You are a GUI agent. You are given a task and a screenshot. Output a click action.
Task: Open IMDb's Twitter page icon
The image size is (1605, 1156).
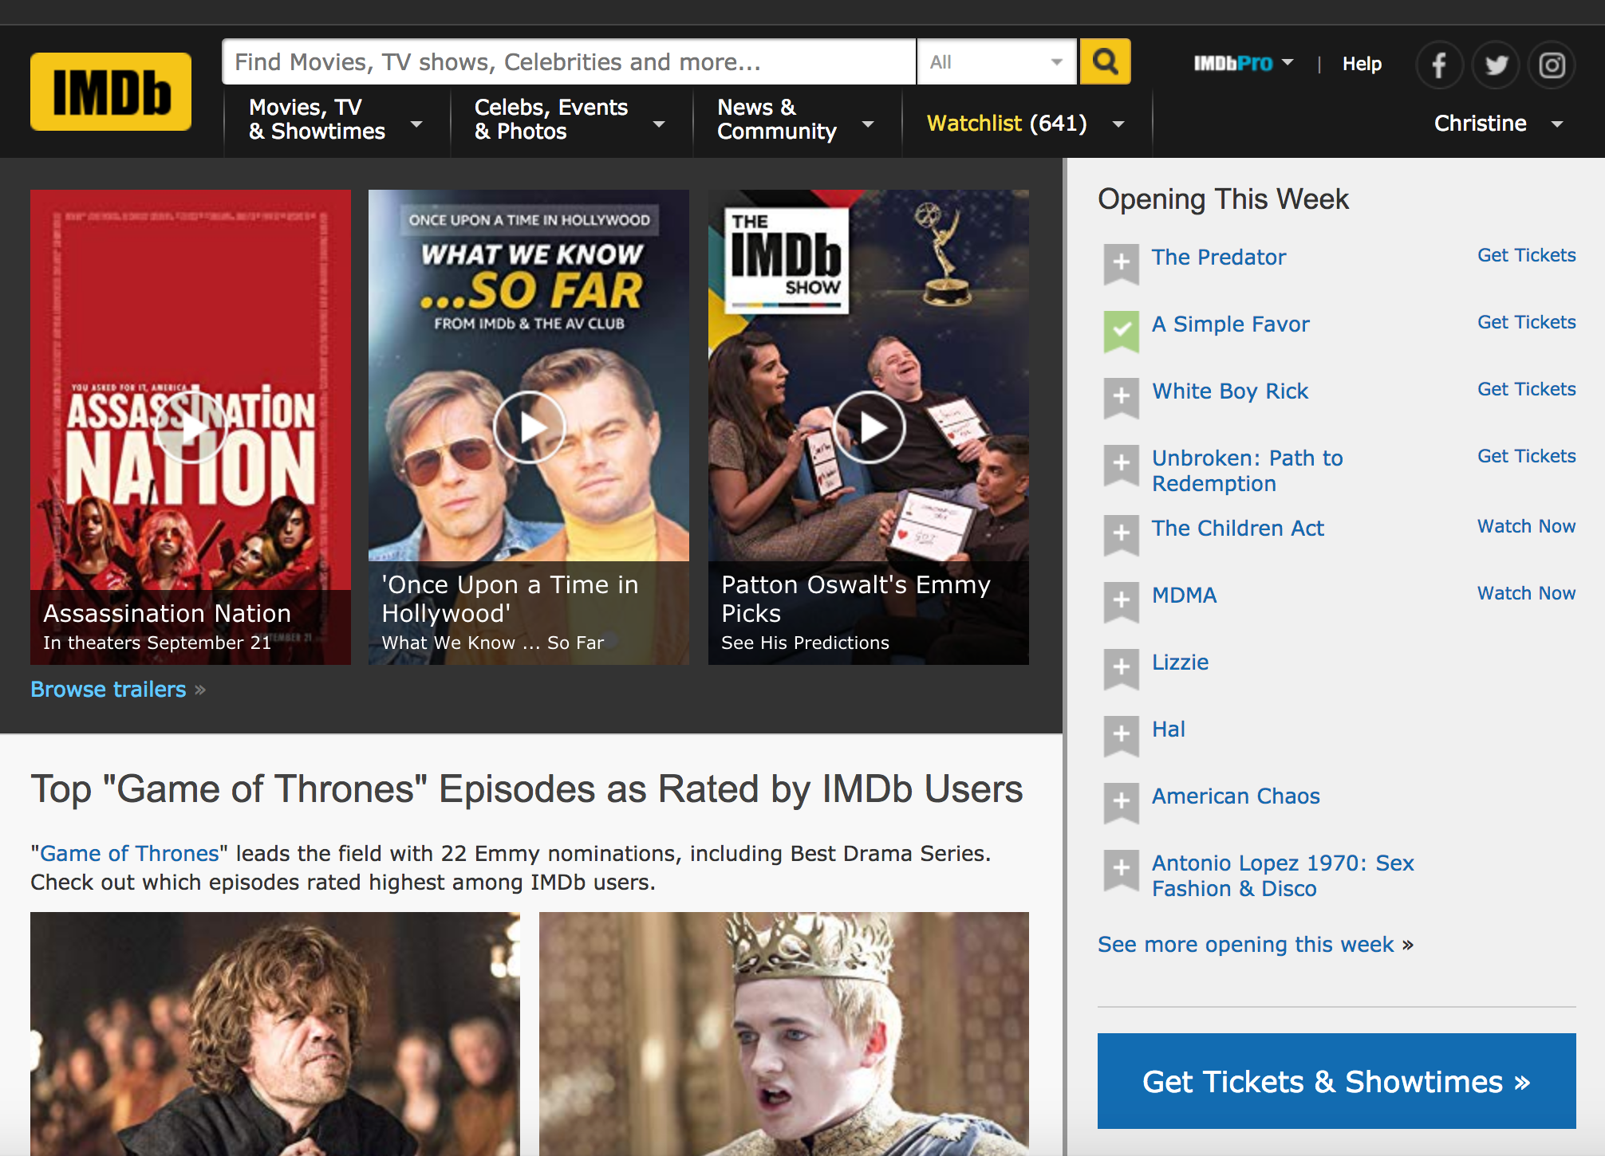coord(1496,65)
